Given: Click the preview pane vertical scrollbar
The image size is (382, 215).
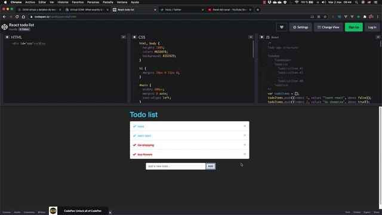Looking at the screenshot, I should pyautogui.click(x=380, y=155).
